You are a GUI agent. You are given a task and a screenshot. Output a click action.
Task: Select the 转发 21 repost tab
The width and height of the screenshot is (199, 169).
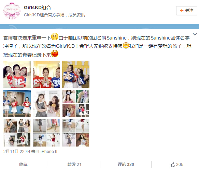74,165
